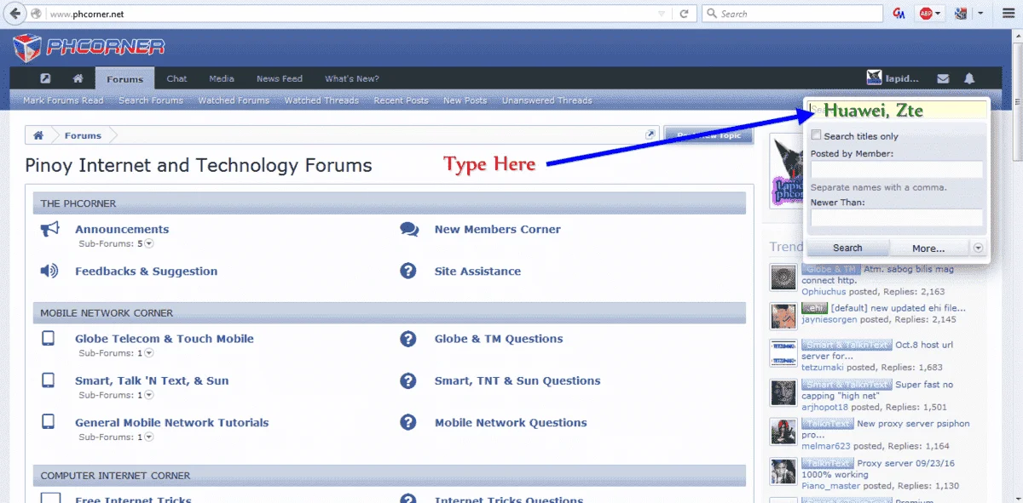Open the Super fast no capping thread
Viewport: 1023px width, 503px height.
[877, 390]
